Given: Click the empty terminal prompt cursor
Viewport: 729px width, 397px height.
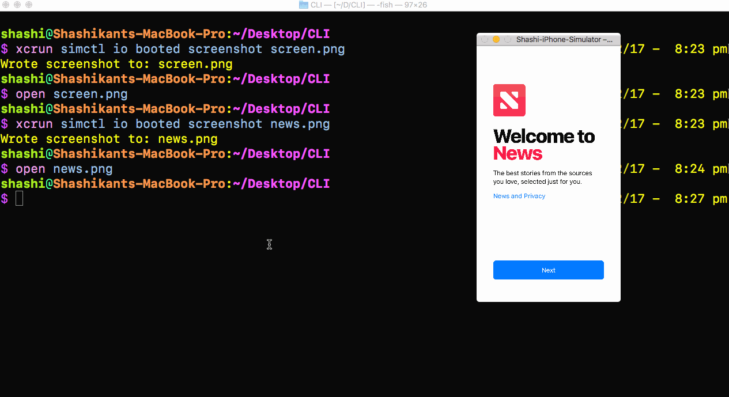Looking at the screenshot, I should (x=20, y=199).
